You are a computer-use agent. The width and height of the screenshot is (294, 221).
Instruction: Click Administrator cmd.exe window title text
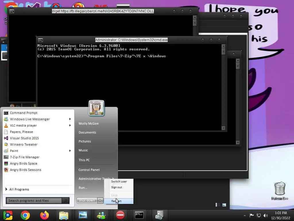tap(131, 40)
